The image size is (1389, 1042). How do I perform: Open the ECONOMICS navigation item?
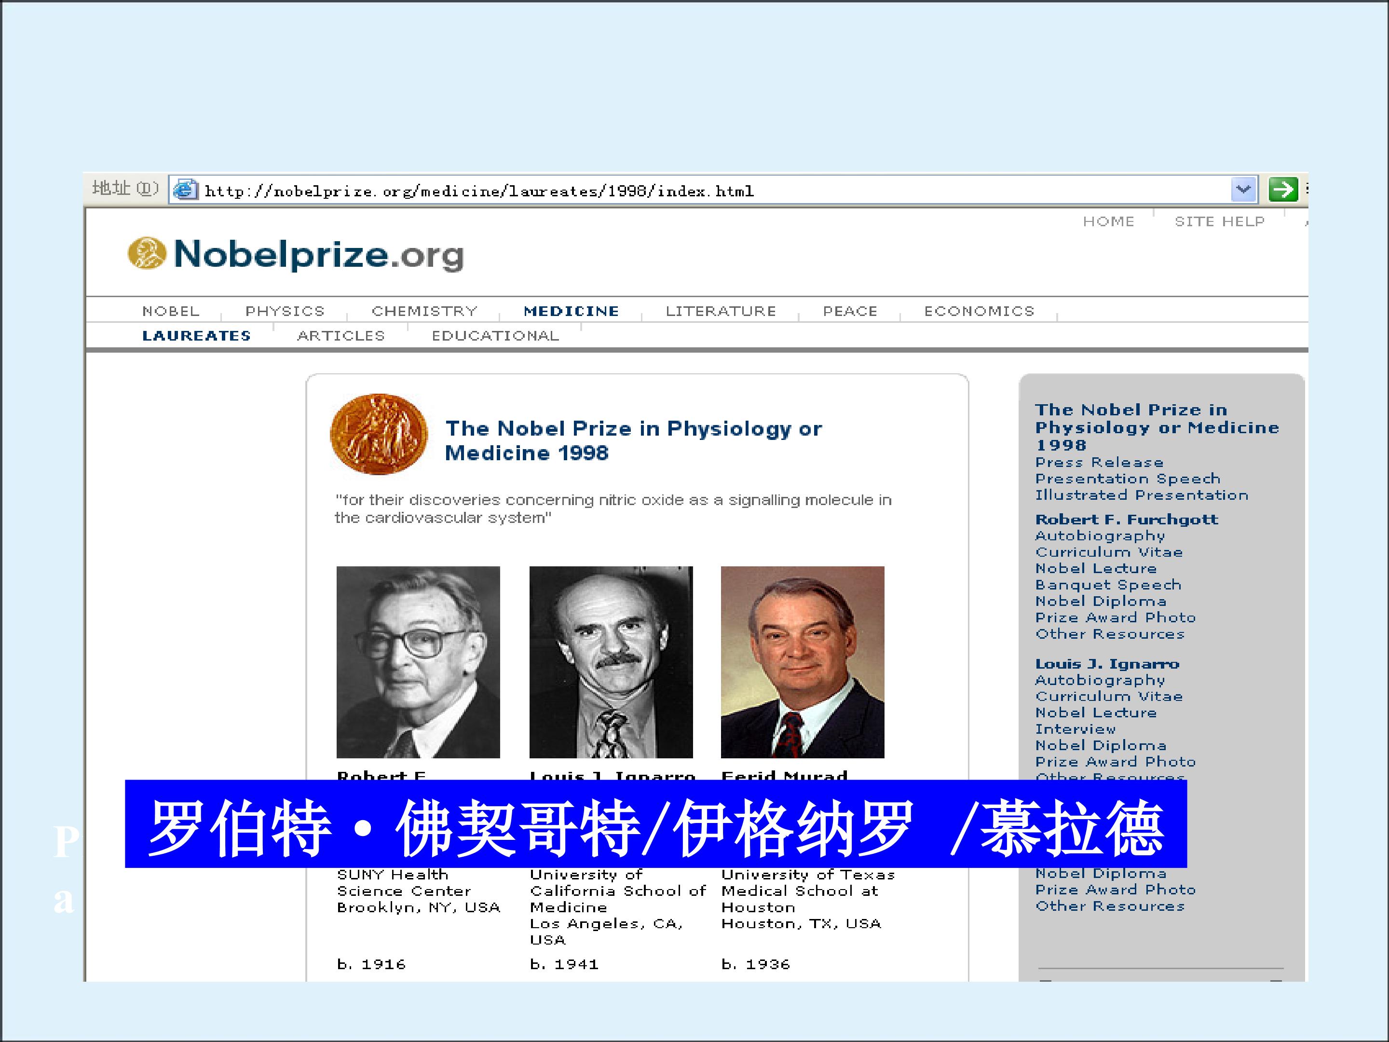(x=979, y=311)
